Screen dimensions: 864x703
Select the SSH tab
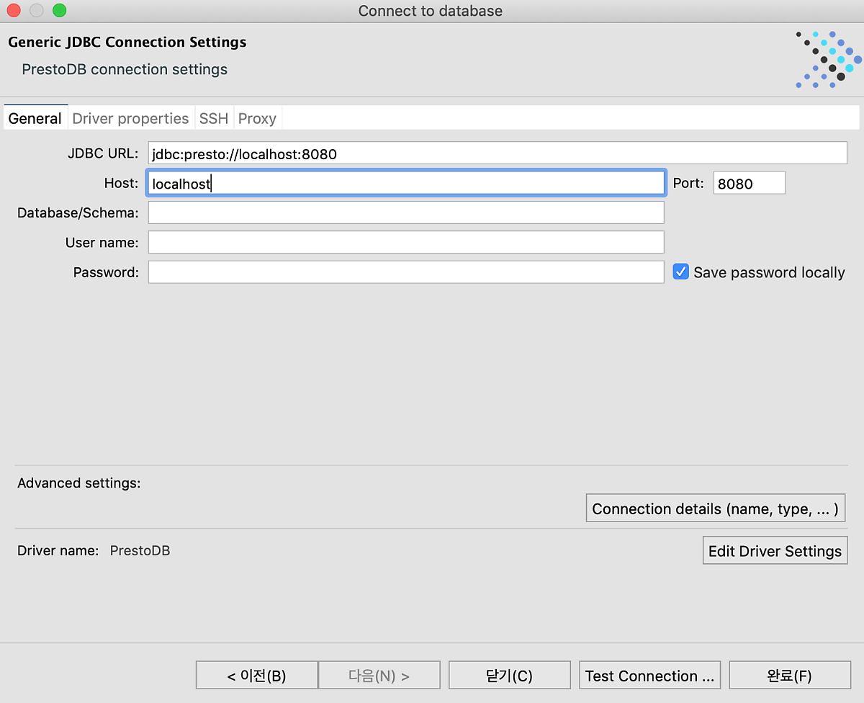coord(214,118)
